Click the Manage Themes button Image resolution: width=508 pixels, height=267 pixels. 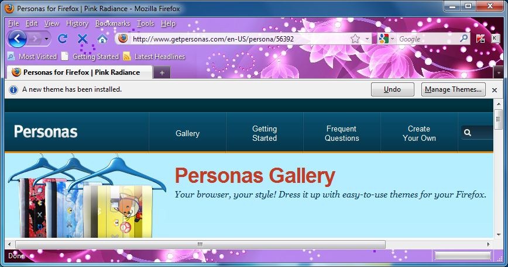click(453, 89)
